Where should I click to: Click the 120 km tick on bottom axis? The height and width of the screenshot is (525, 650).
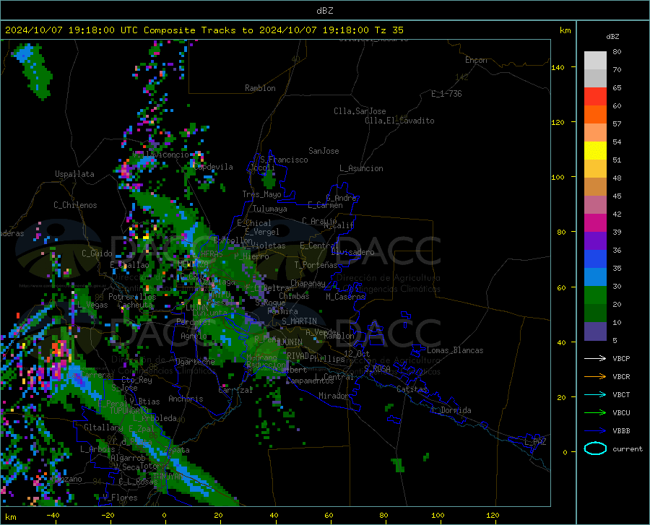click(493, 515)
